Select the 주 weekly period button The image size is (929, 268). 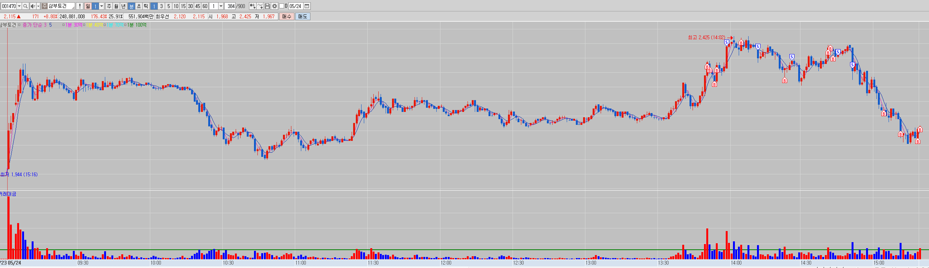109,6
